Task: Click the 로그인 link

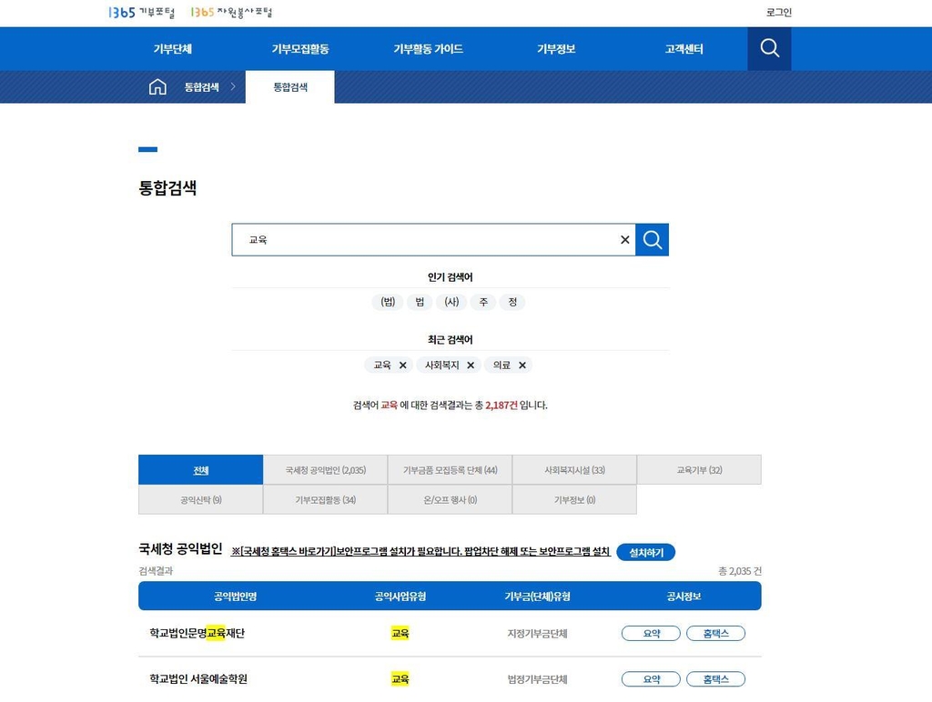Action: click(x=779, y=13)
